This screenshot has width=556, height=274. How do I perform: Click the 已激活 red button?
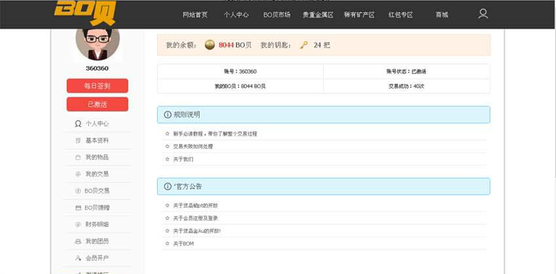pos(98,104)
